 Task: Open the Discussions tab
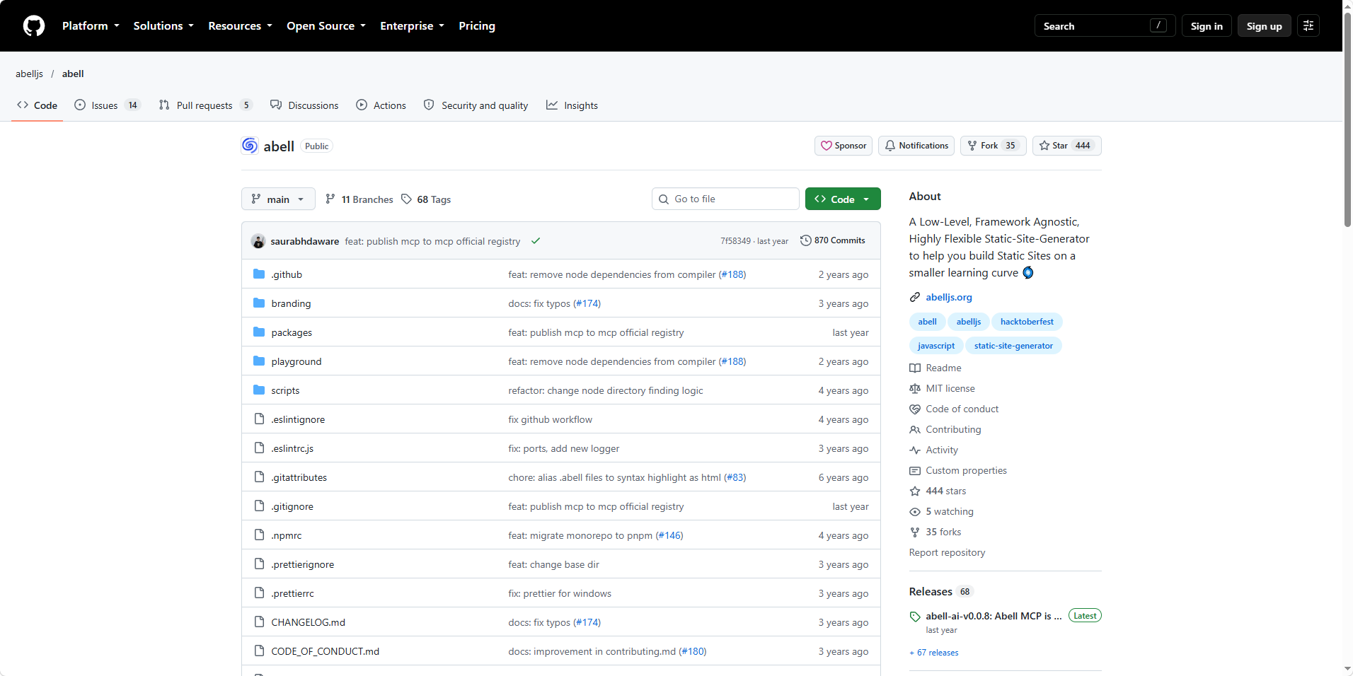304,105
